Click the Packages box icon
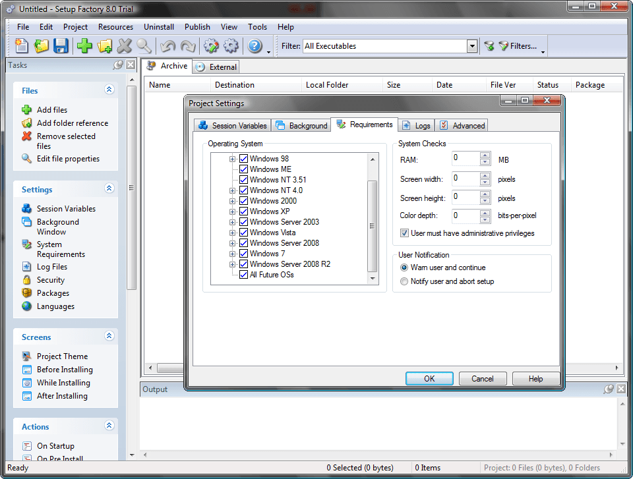 point(26,293)
